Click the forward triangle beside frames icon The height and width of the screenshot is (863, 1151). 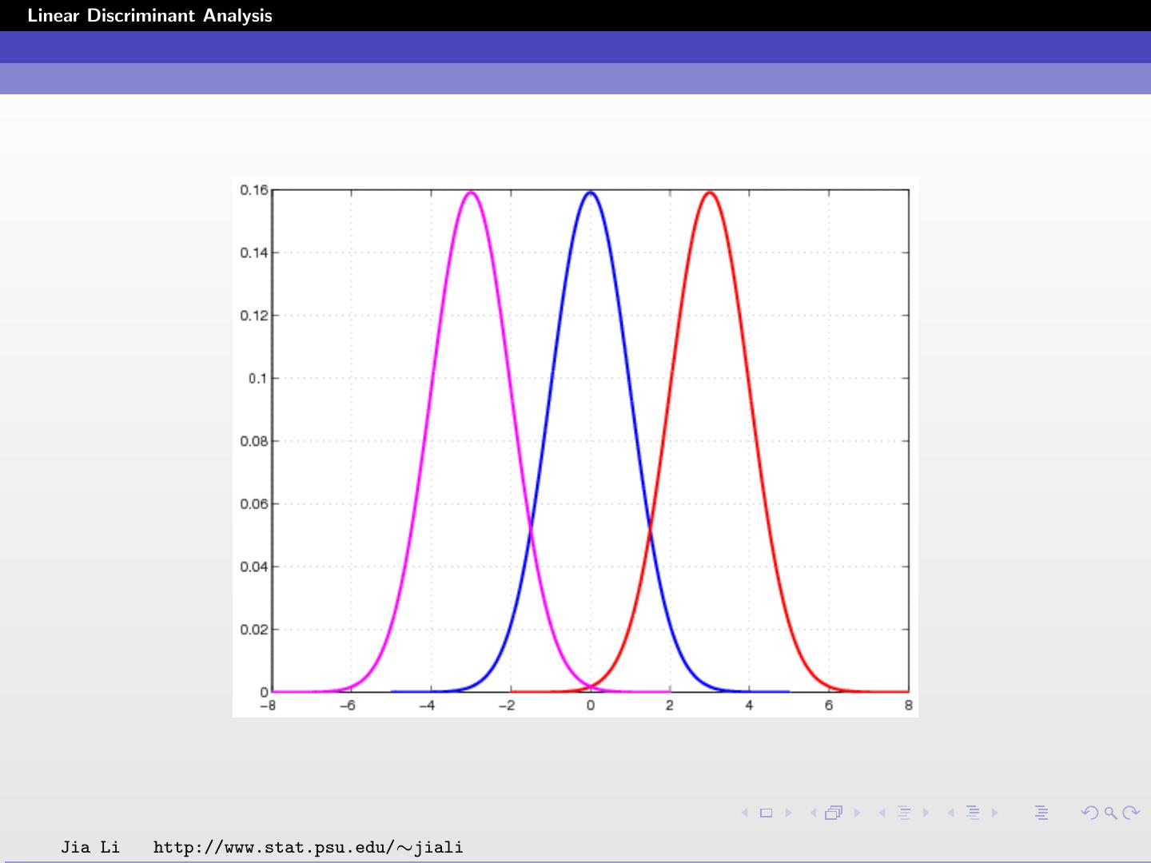856,813
